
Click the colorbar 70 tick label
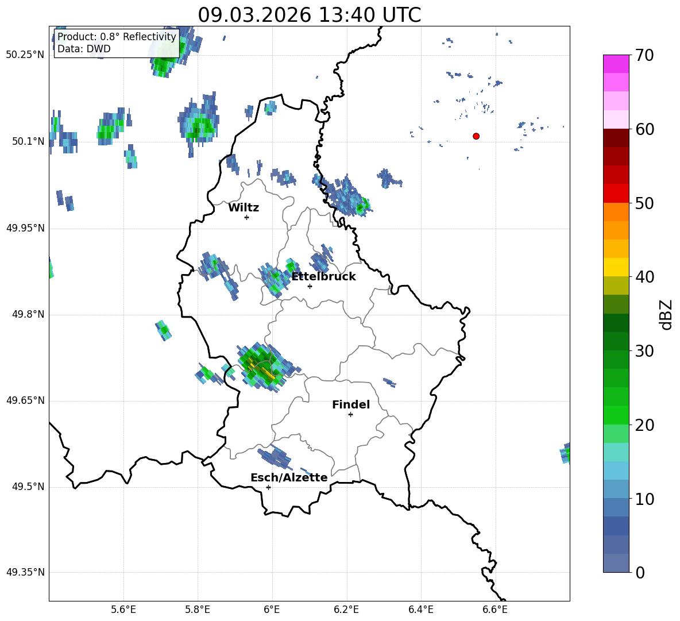[x=644, y=55]
